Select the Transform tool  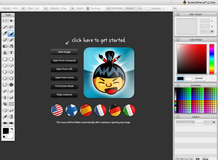pyautogui.click(x=11, y=104)
